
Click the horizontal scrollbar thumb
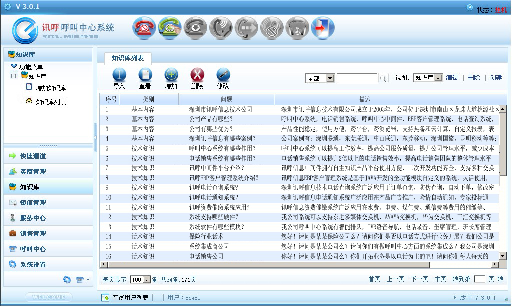coord(268,264)
